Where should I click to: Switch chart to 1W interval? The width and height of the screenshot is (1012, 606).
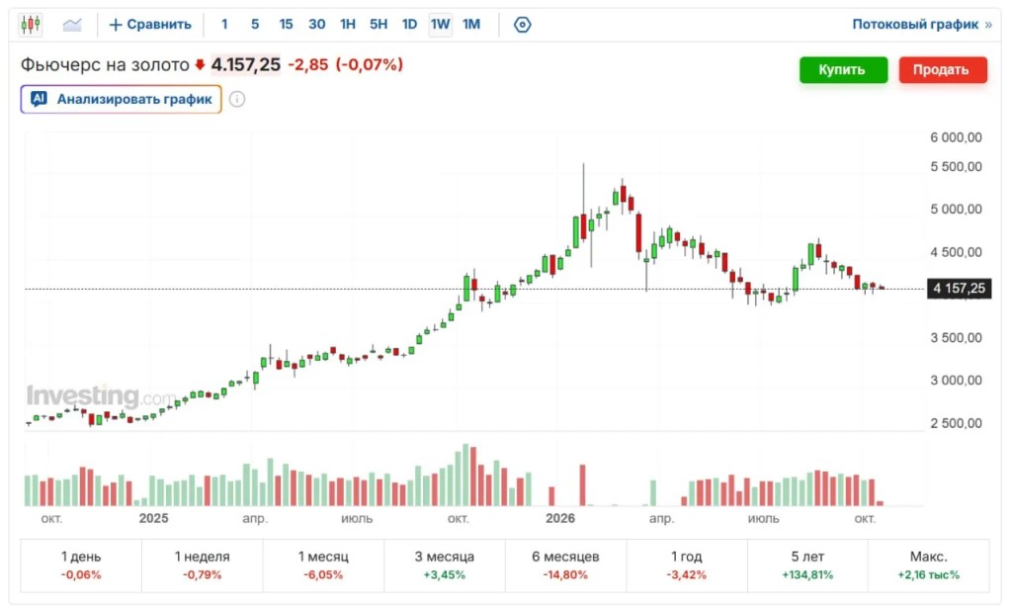tap(440, 25)
